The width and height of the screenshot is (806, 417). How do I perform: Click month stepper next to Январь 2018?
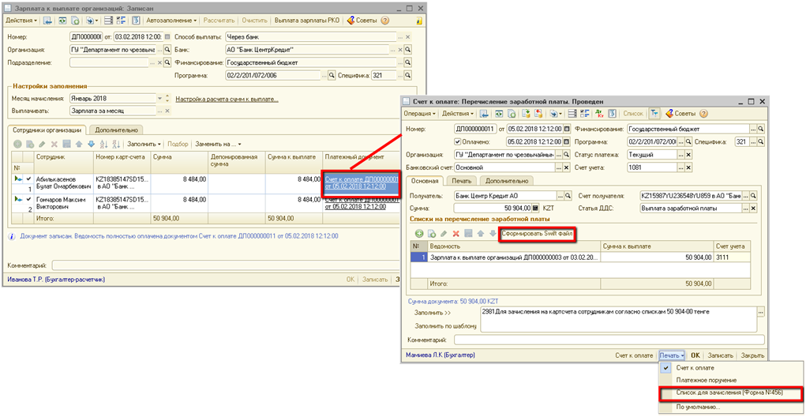coord(167,99)
